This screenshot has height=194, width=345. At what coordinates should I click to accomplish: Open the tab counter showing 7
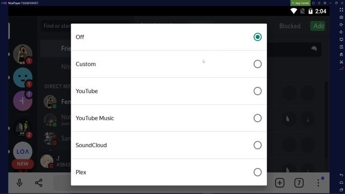[299, 183]
